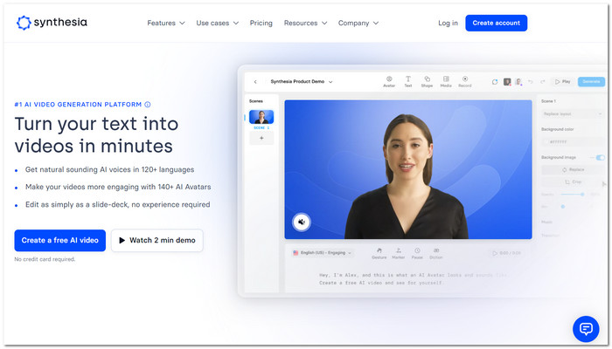Toggle the Background image switch

[x=601, y=157]
